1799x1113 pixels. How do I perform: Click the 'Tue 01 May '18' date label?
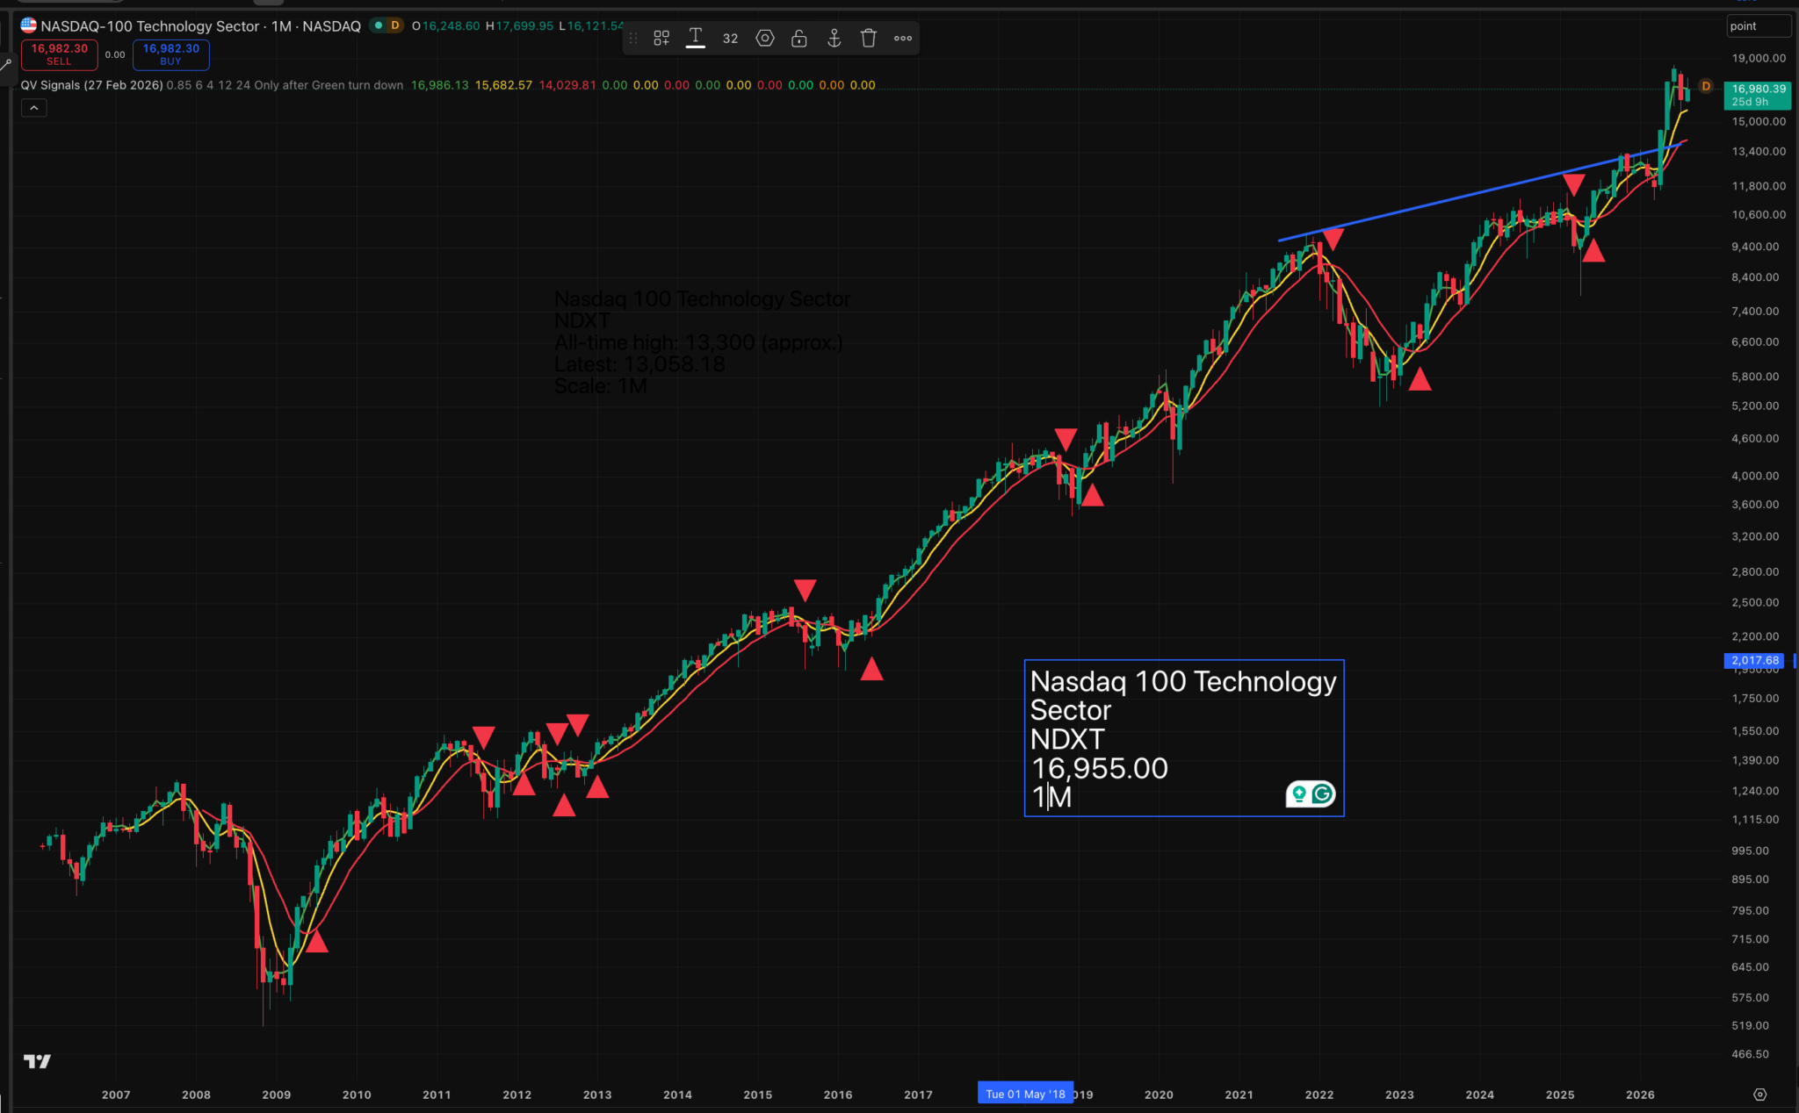pos(1025,1094)
